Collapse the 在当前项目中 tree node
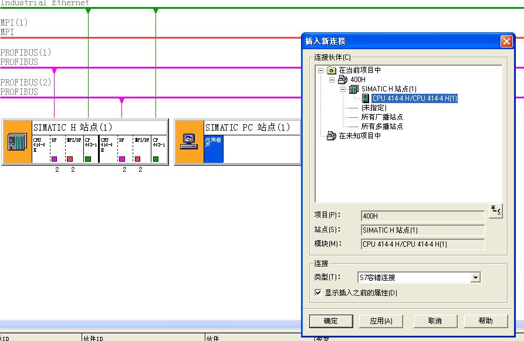 pyautogui.click(x=321, y=70)
